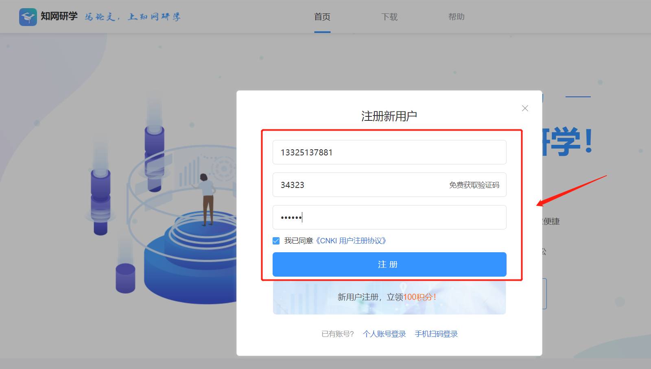Close the 注册新用户 dialog with X
Viewport: 651px width, 369px height.
coord(525,108)
